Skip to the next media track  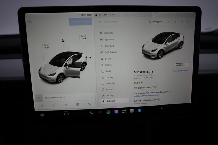66,105
